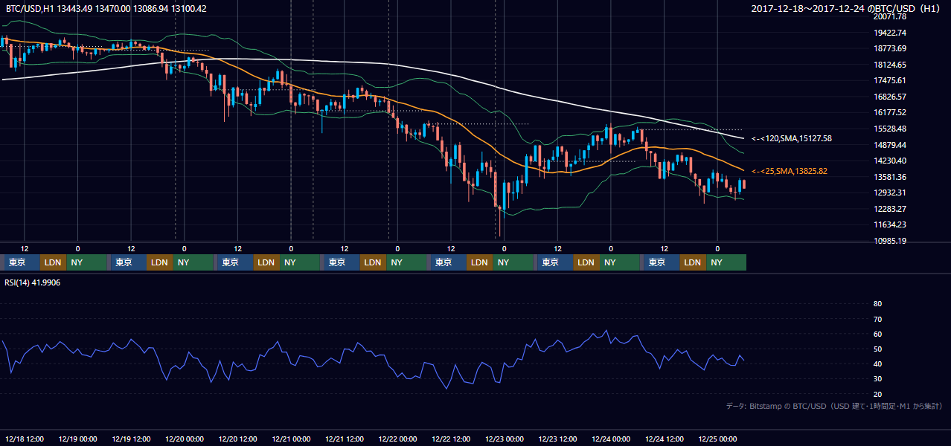Click the 12/21 00:00 date label

click(x=291, y=439)
